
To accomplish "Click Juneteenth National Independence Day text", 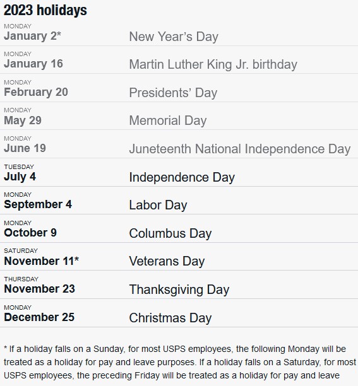I will pyautogui.click(x=240, y=149).
